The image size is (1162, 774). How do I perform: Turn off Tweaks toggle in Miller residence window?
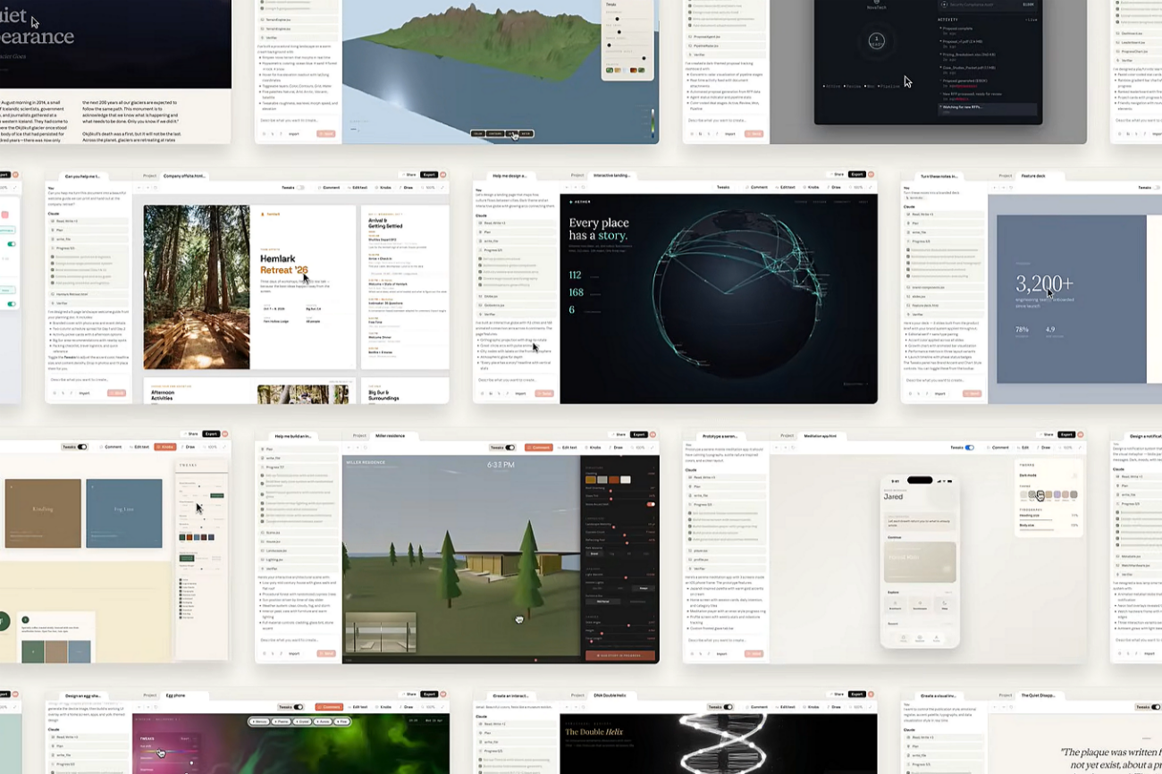point(509,447)
